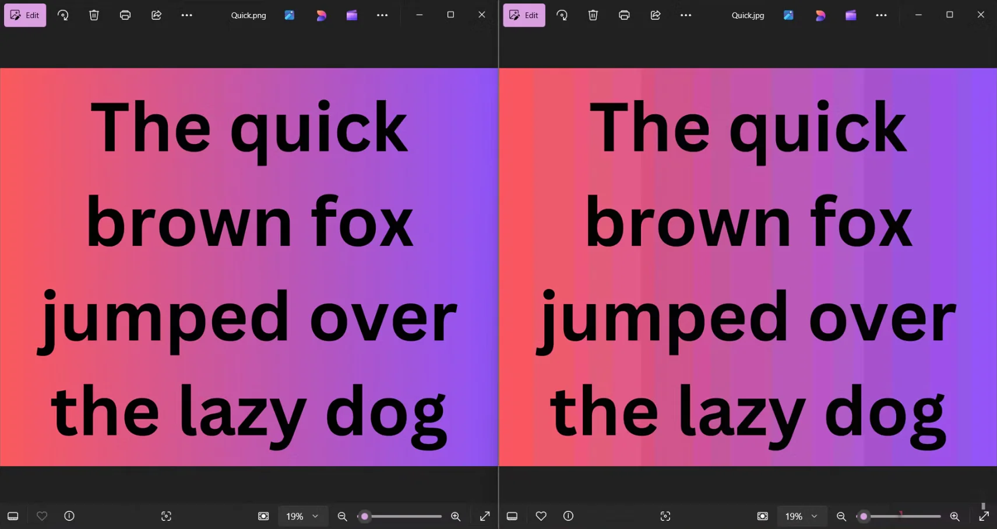Screen dimensions: 997x529
Task: Add Quick.png to favorites
Action: (42, 516)
